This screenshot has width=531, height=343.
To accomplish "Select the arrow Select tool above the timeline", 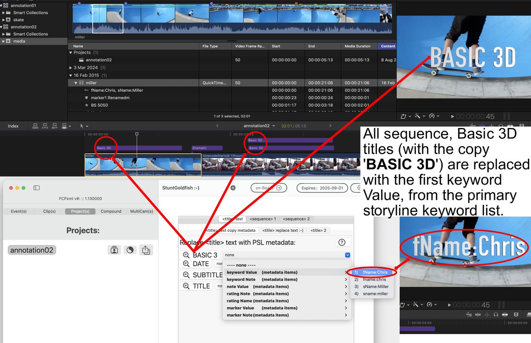I will tap(82, 126).
